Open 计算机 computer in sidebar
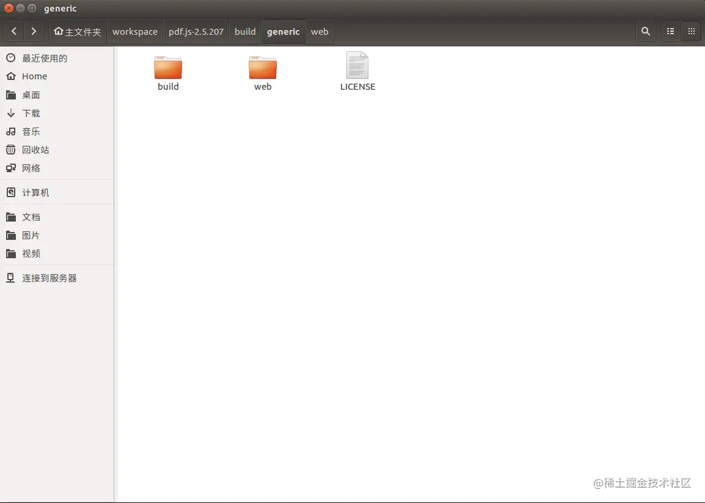705x503 pixels. pyautogui.click(x=57, y=193)
